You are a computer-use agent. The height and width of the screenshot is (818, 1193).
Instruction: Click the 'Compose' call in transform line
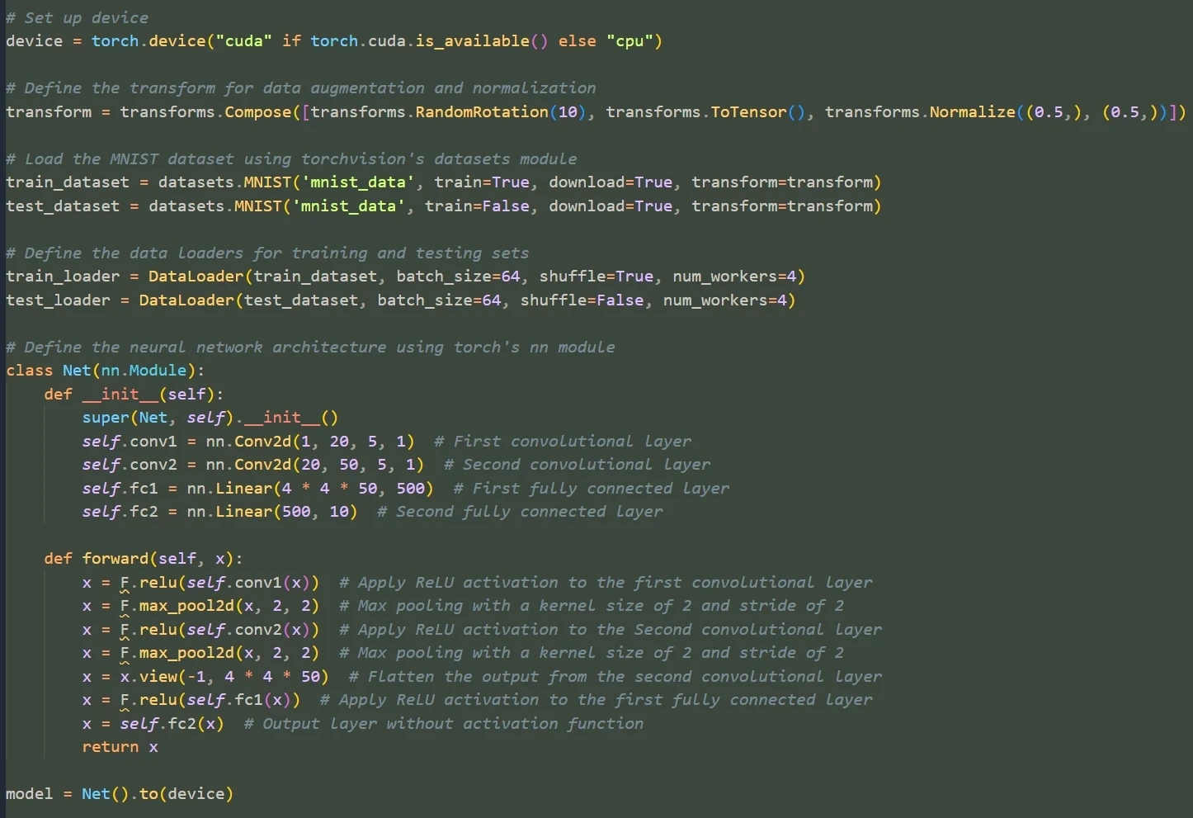click(257, 111)
